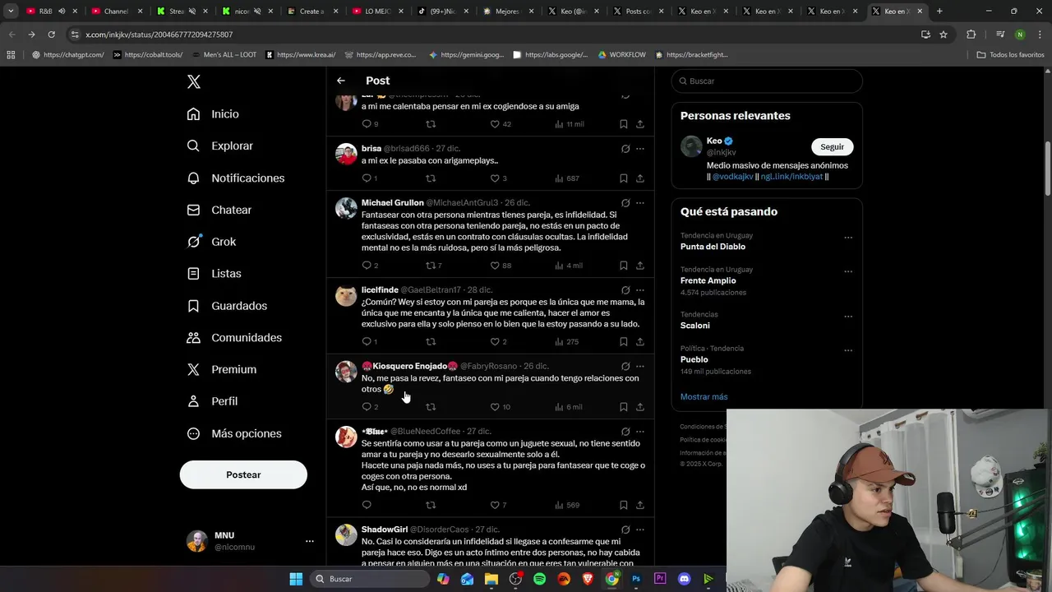Open Premiere Pro from the taskbar
The height and width of the screenshot is (592, 1052).
[660, 579]
